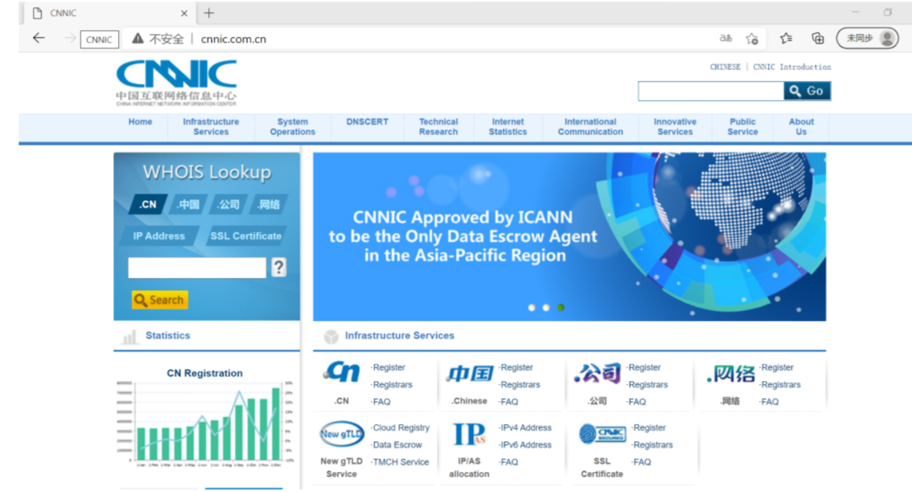Viewport: 912px width, 492px height.
Task: Go back using the browser back arrow
Action: pyautogui.click(x=39, y=38)
